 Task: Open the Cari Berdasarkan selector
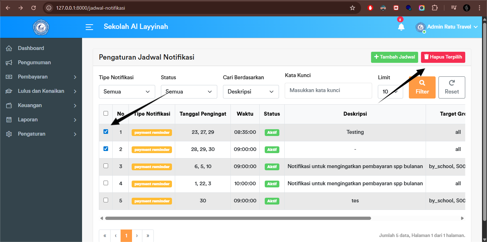coord(251,91)
